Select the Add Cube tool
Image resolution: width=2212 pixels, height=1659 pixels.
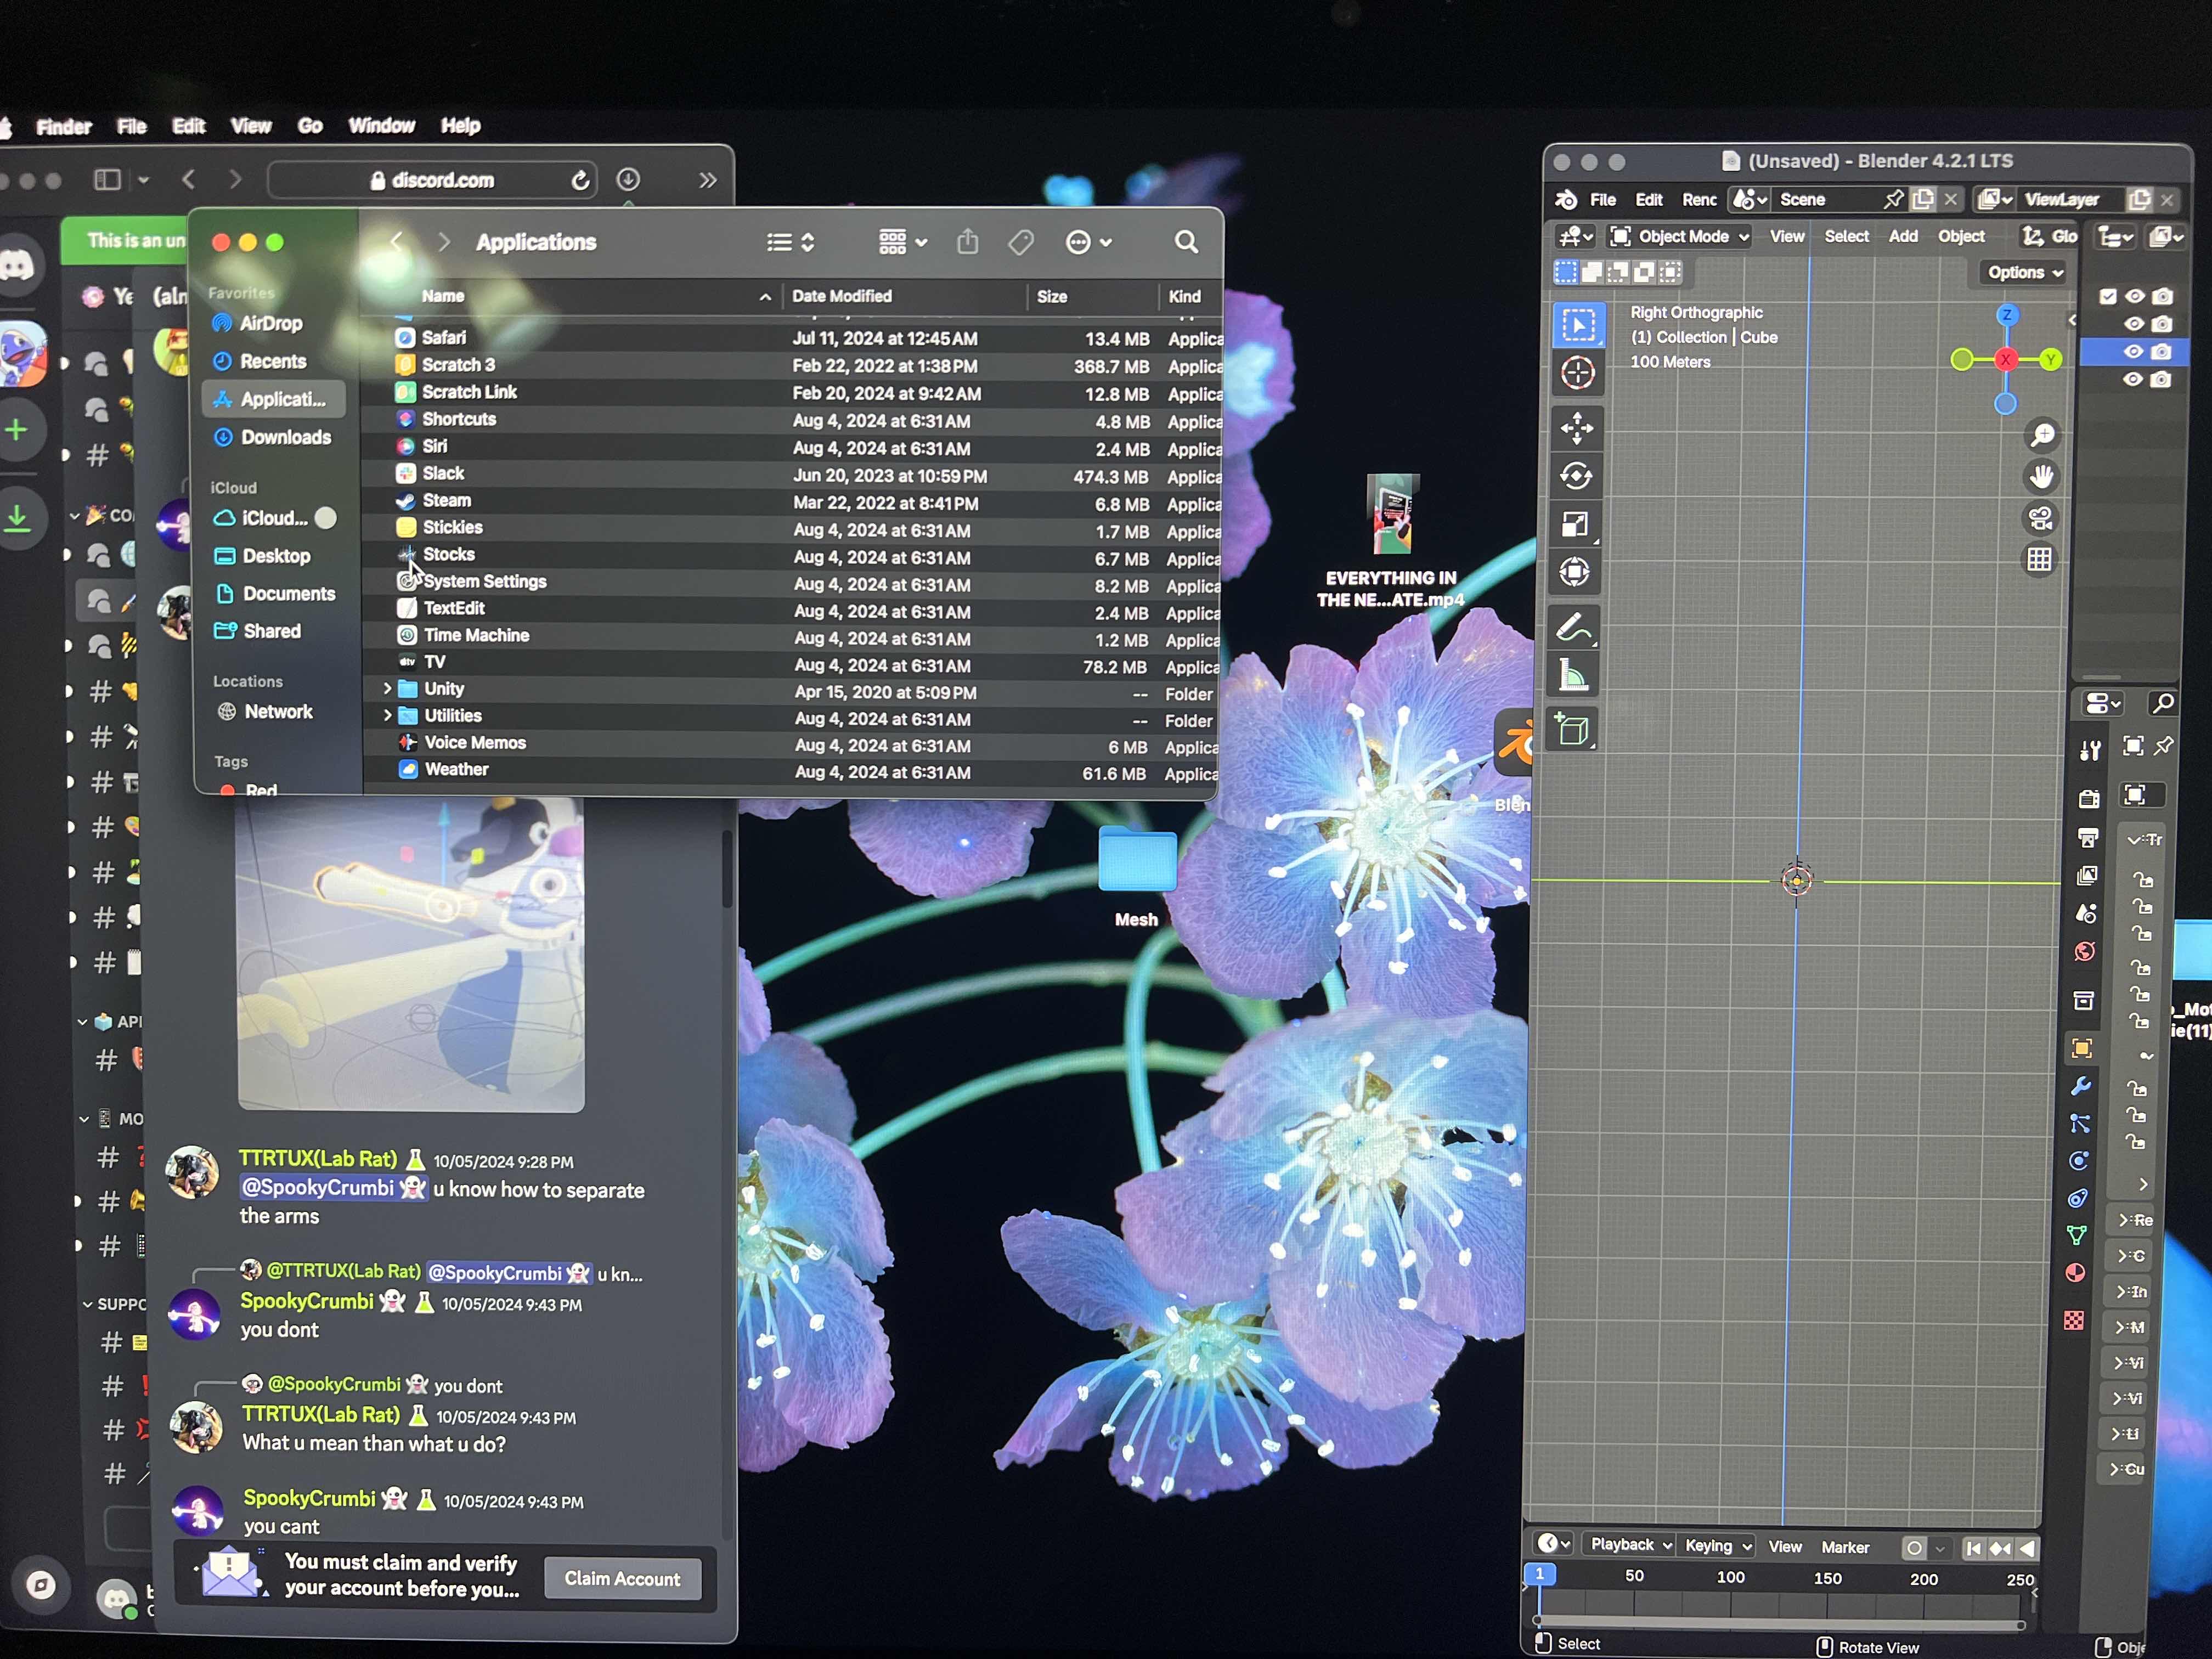click(1573, 730)
